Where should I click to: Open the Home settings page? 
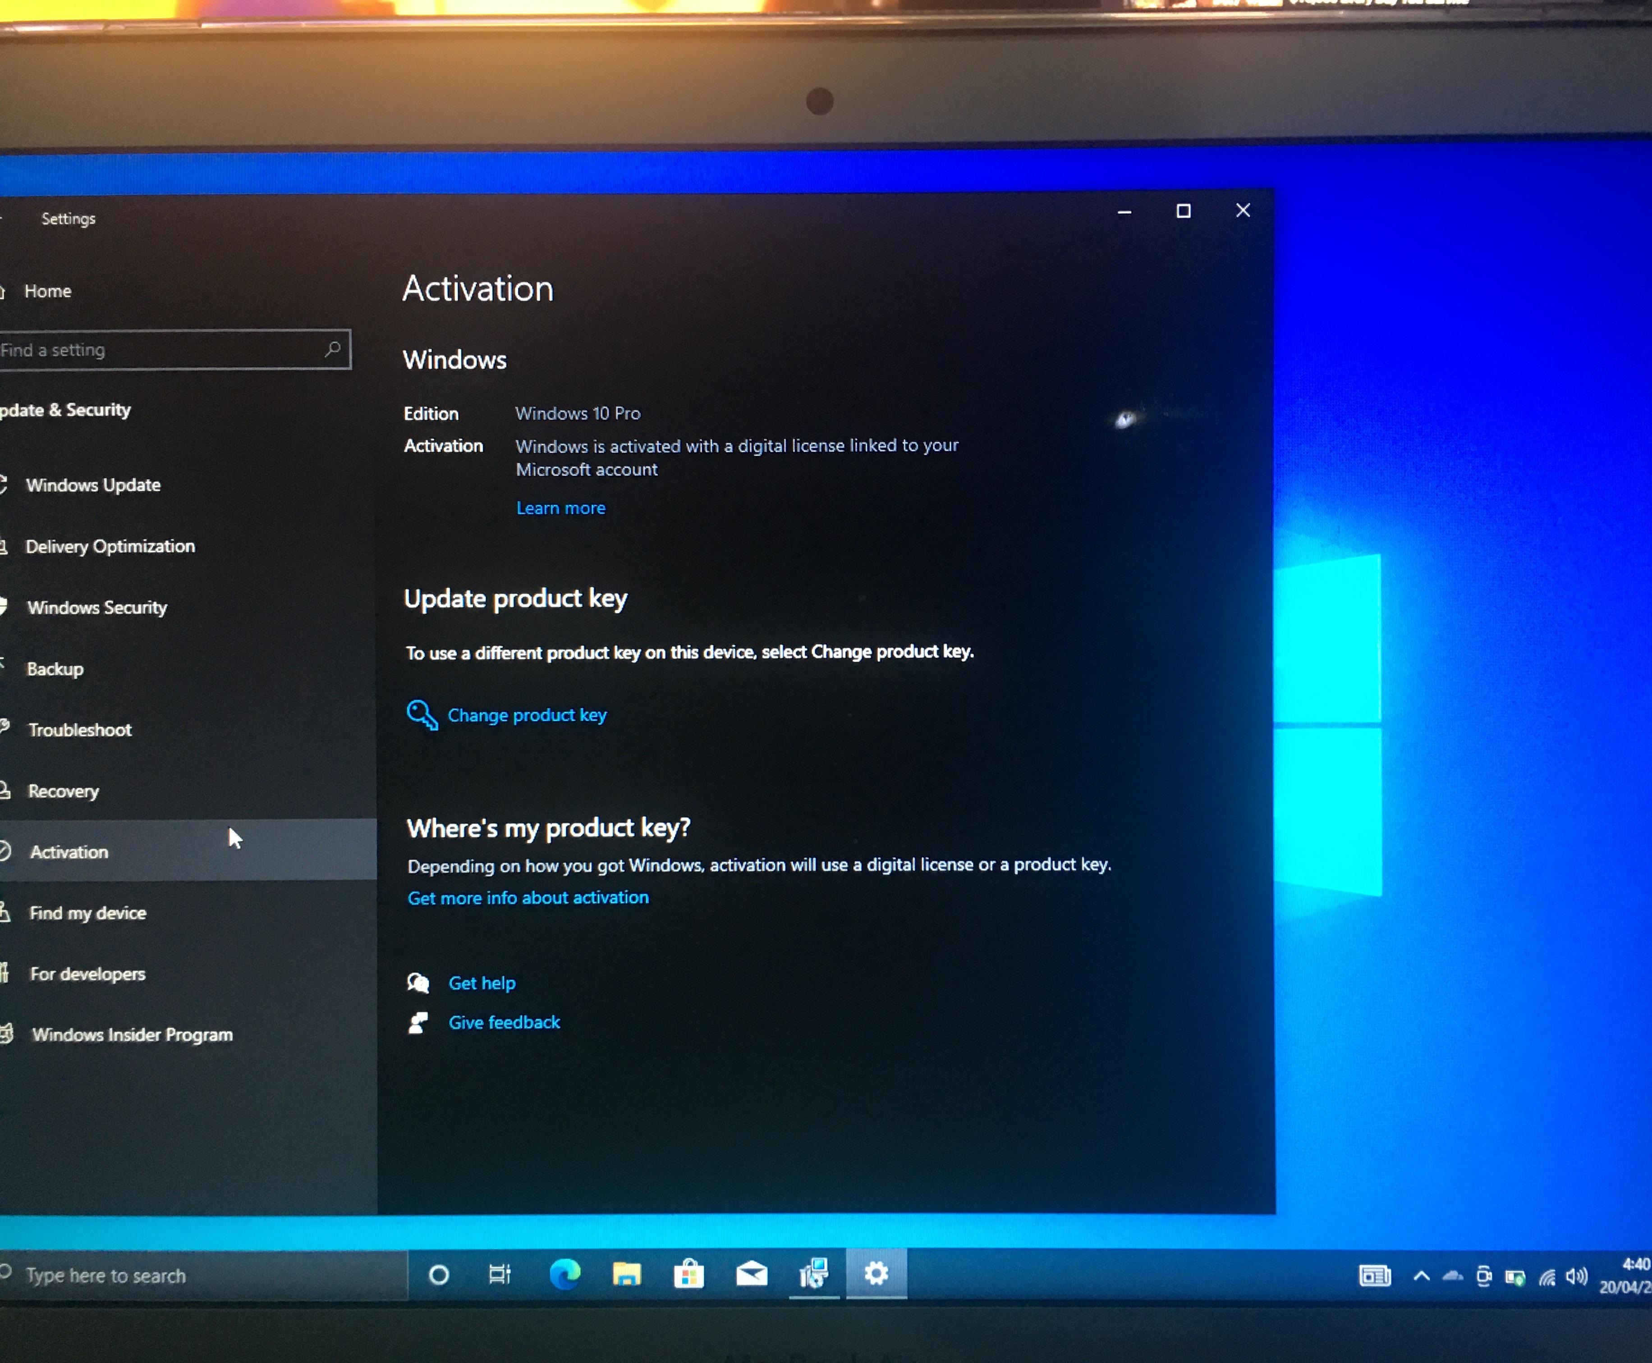(x=47, y=291)
